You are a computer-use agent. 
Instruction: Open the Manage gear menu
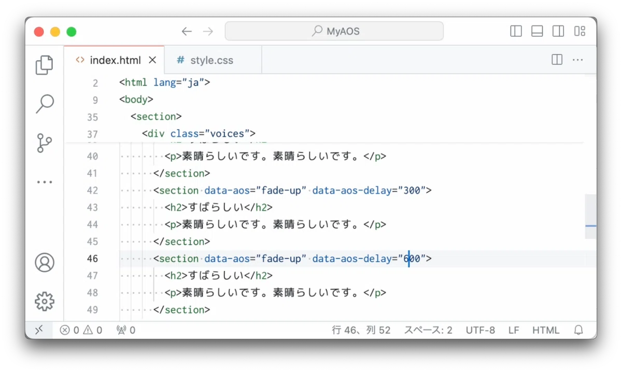click(45, 301)
